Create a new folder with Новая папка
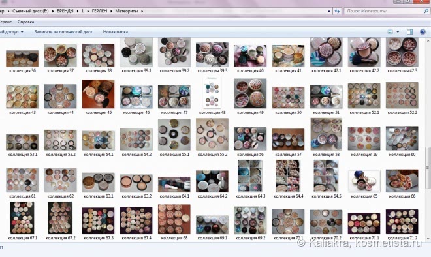 [x=115, y=32]
